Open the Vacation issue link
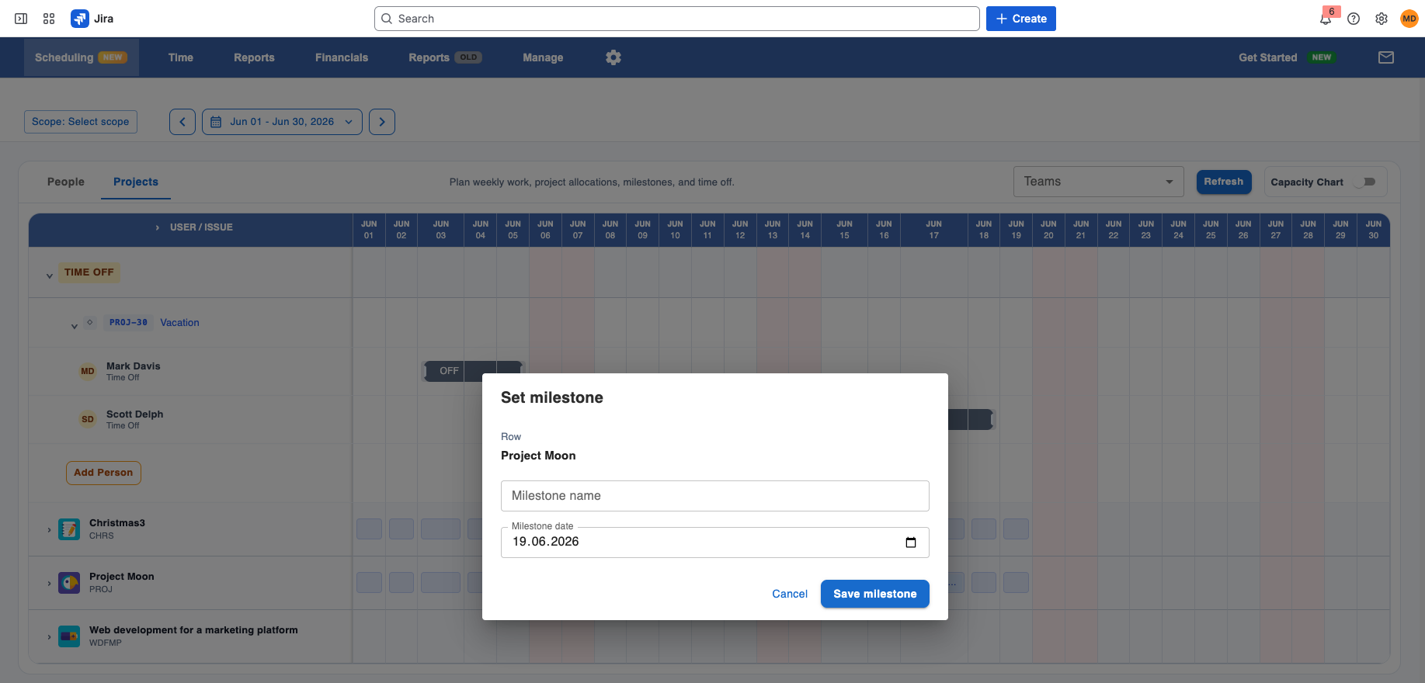 pyautogui.click(x=179, y=323)
